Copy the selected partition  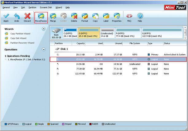click(x=95, y=18)
